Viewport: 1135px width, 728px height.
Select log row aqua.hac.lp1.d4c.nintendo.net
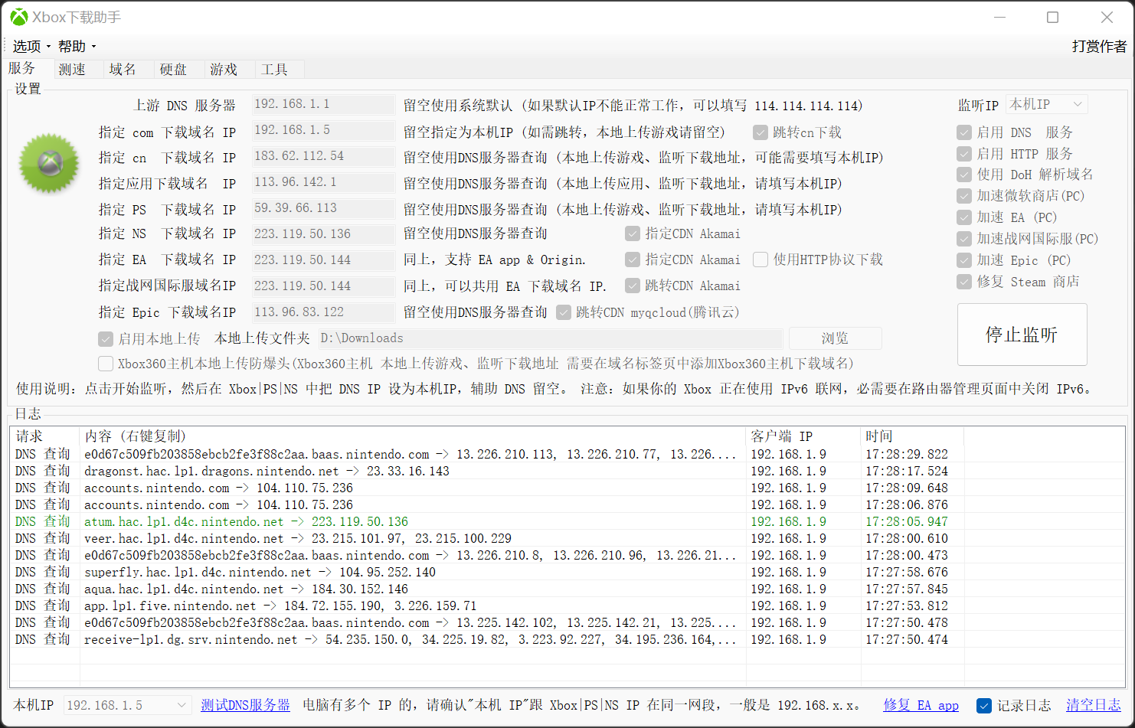[x=567, y=589]
